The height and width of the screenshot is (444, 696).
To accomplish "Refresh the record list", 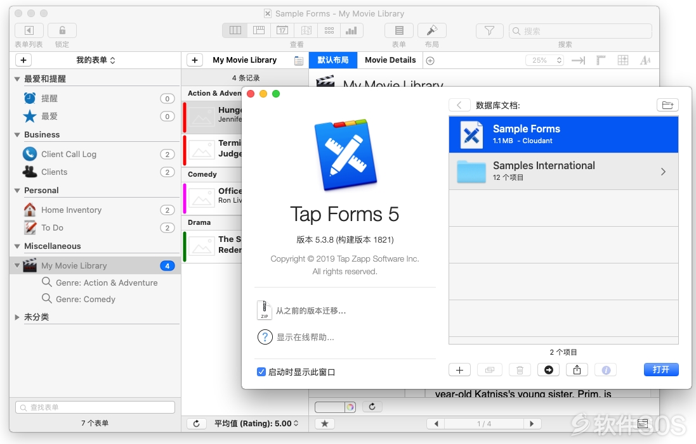I will tap(196, 424).
